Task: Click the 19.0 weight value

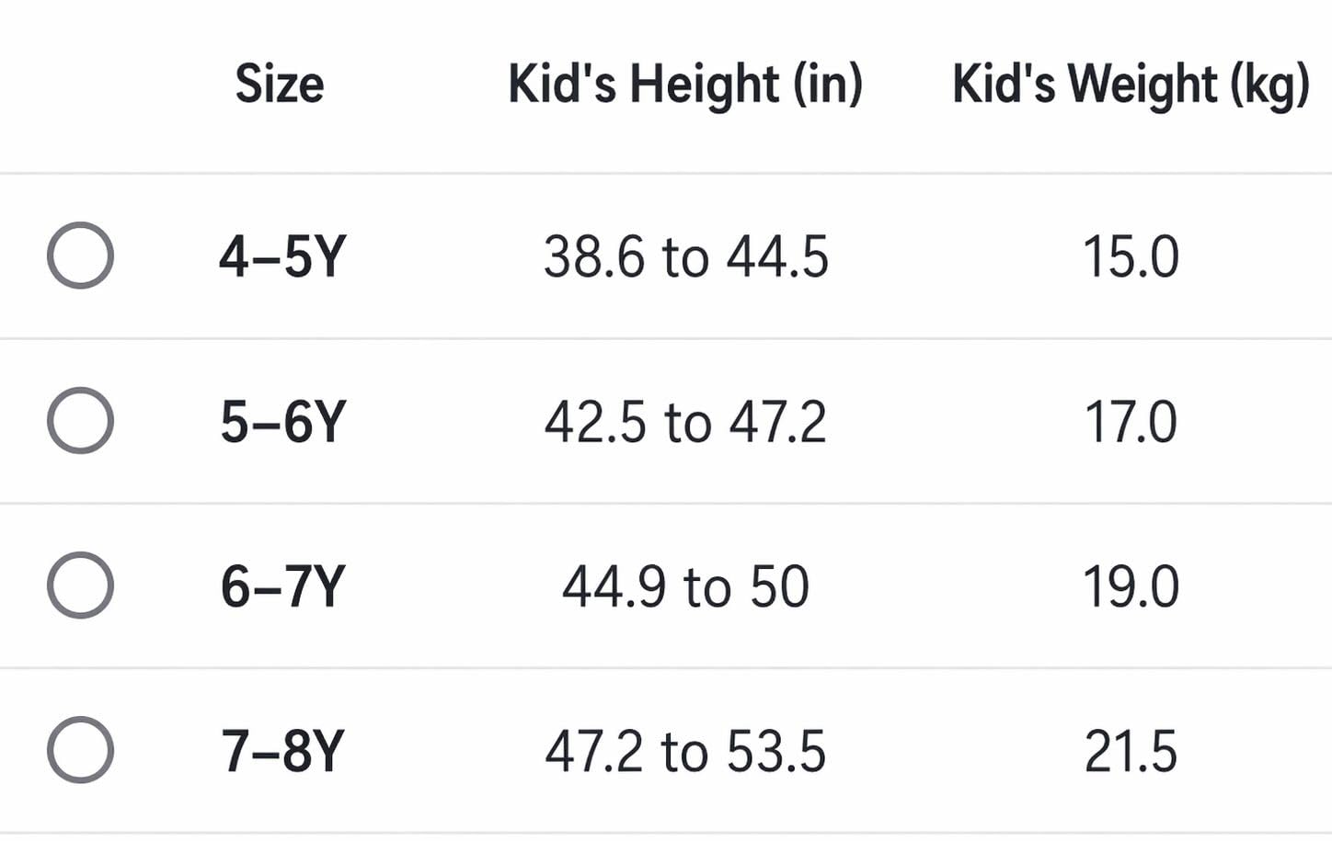Action: tap(1131, 586)
